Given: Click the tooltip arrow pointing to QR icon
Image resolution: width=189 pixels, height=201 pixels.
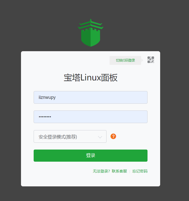Looking at the screenshot, I should (x=142, y=60).
